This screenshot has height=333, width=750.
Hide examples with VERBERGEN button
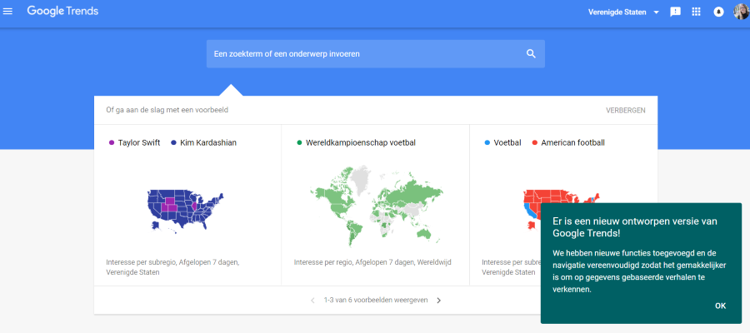click(x=625, y=110)
